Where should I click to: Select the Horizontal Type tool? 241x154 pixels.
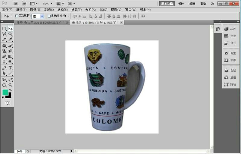pos(10,68)
